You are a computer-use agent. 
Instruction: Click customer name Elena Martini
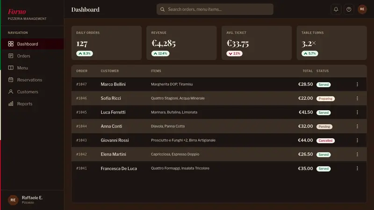click(x=113, y=154)
